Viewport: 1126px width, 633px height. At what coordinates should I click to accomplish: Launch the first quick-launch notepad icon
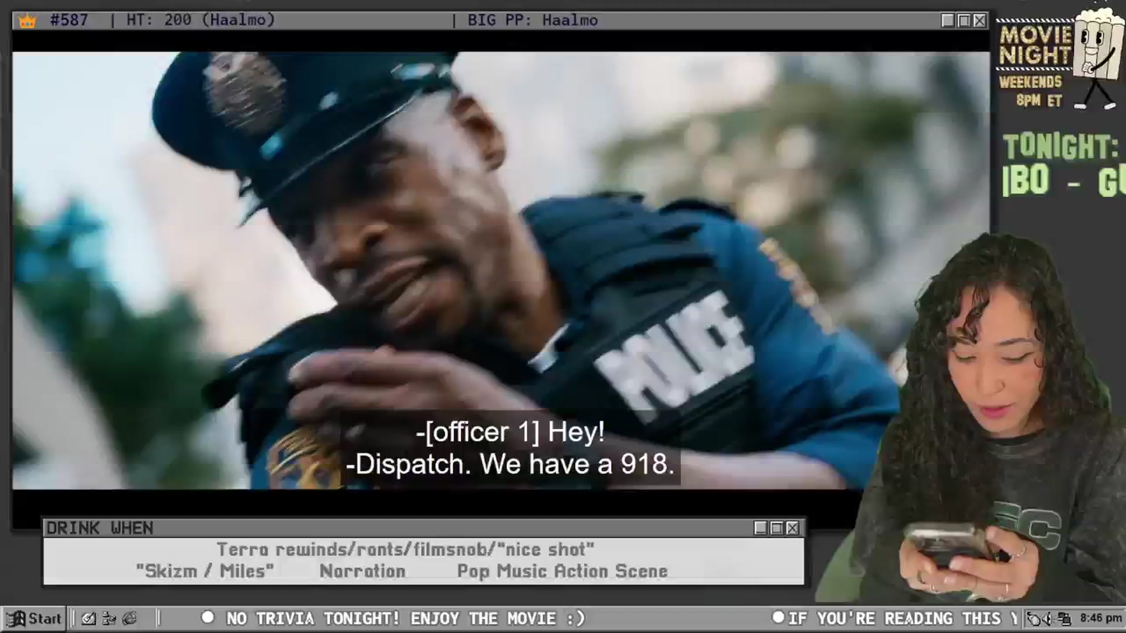(x=89, y=618)
